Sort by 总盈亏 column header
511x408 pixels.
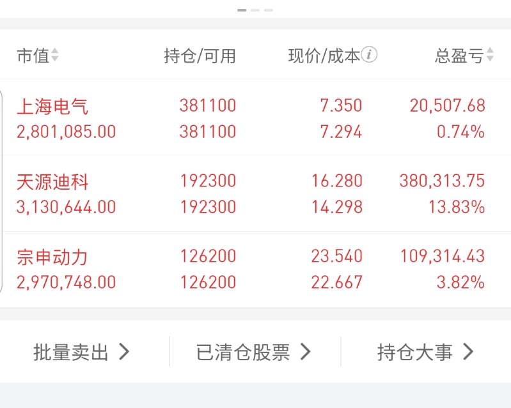point(459,56)
